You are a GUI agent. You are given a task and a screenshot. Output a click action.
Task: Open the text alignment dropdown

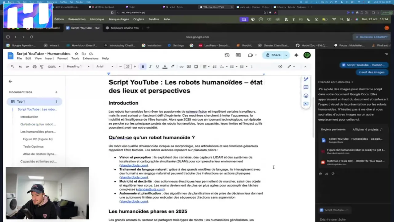point(206,67)
